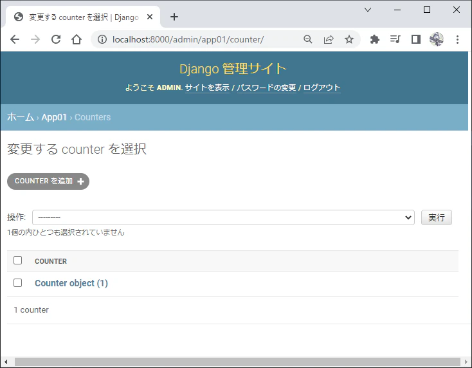Reload the current page

tap(56, 39)
